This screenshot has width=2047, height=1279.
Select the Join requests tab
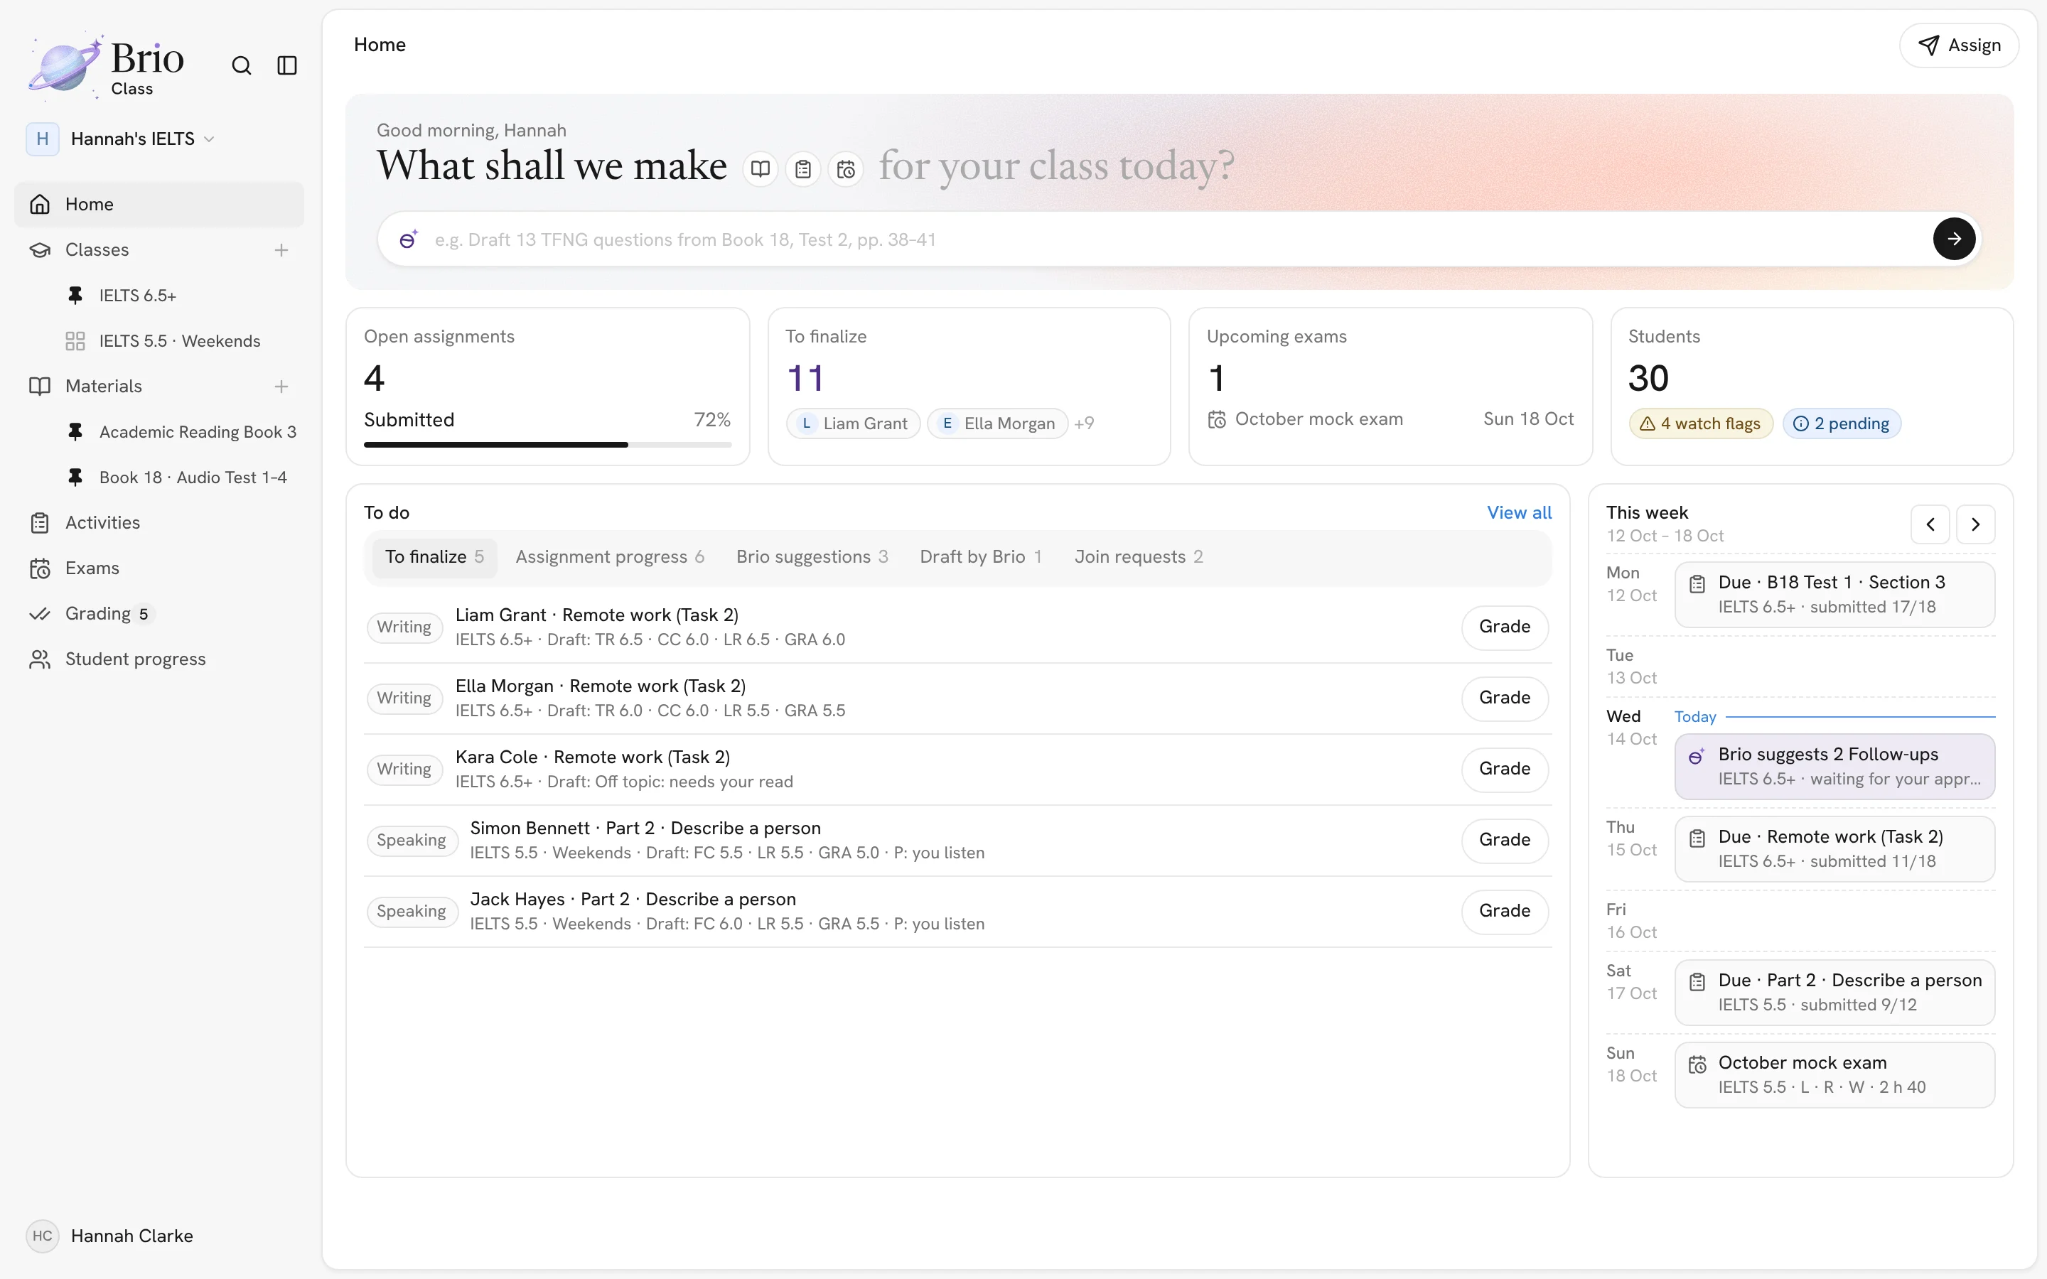click(1139, 556)
